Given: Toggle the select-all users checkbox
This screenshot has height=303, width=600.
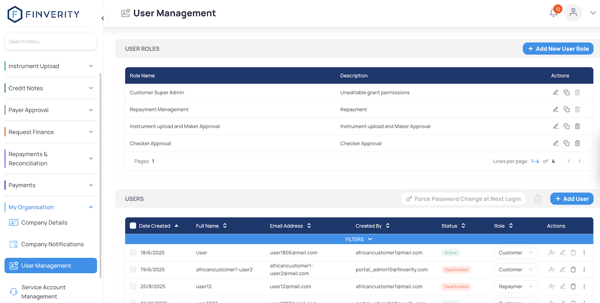Looking at the screenshot, I should pos(133,226).
